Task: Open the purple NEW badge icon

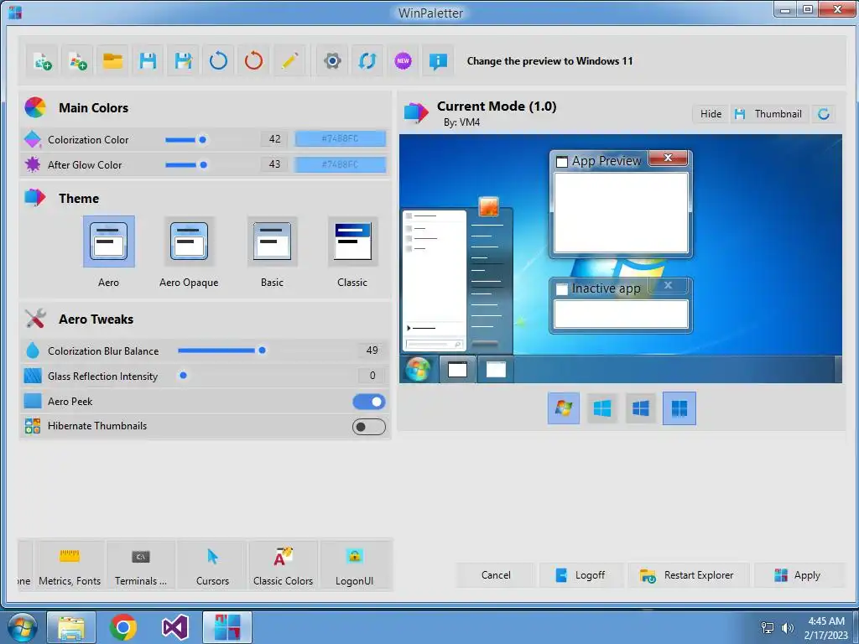Action: (x=403, y=60)
